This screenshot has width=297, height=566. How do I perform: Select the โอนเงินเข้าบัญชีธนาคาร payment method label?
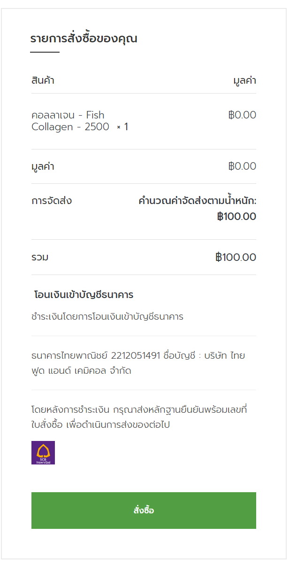[x=84, y=295]
